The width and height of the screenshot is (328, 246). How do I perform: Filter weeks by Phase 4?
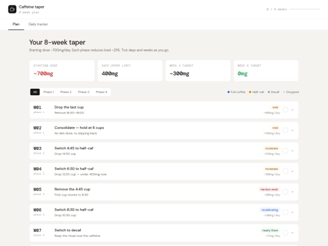coord(101,92)
